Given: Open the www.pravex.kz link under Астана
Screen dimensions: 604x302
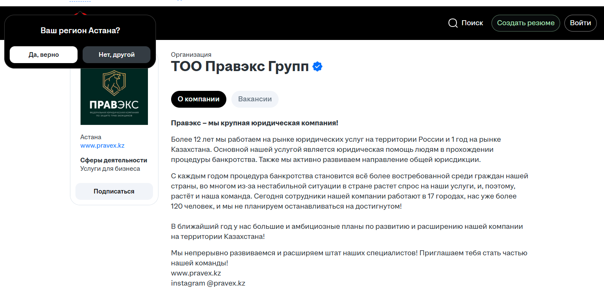Looking at the screenshot, I should (x=102, y=146).
